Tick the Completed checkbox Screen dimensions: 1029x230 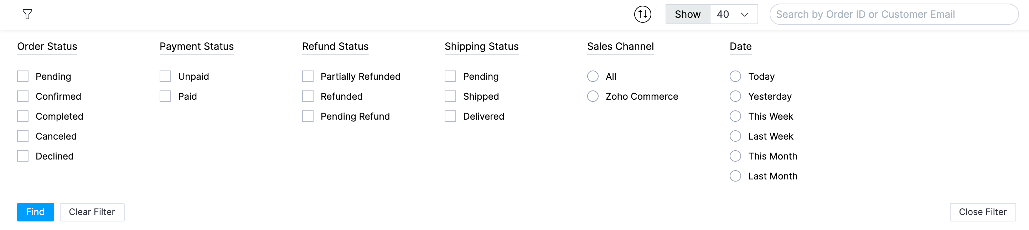23,116
